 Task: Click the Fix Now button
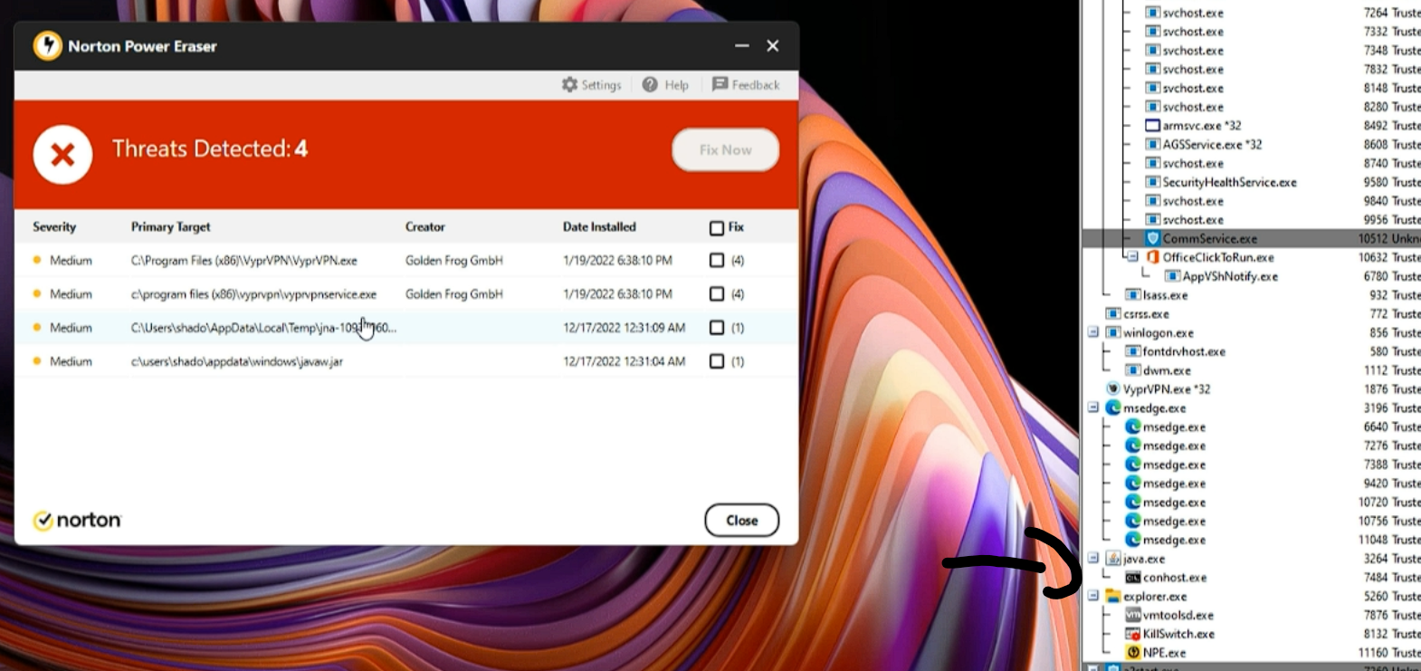point(726,150)
